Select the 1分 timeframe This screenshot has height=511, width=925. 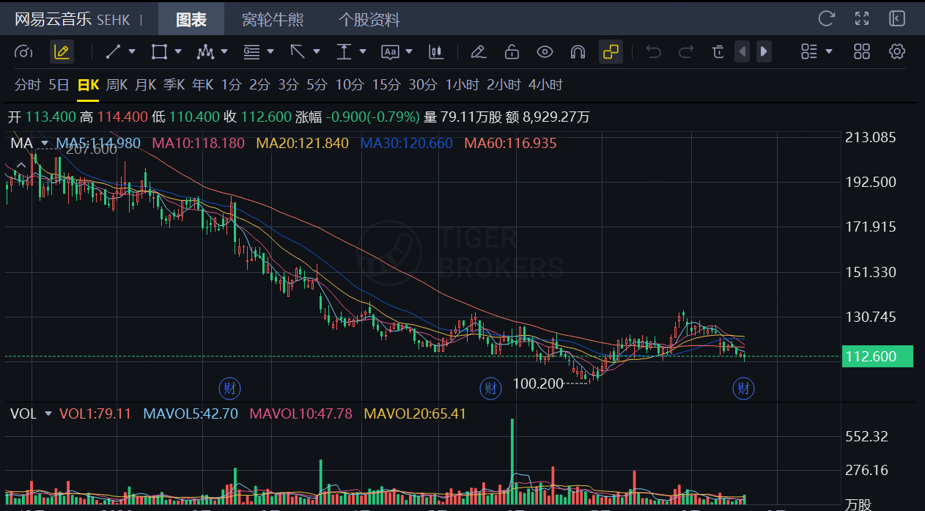click(x=231, y=85)
